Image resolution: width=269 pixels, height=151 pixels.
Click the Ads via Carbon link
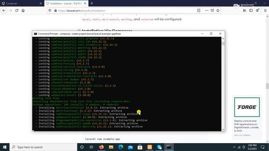pyautogui.click(x=242, y=135)
